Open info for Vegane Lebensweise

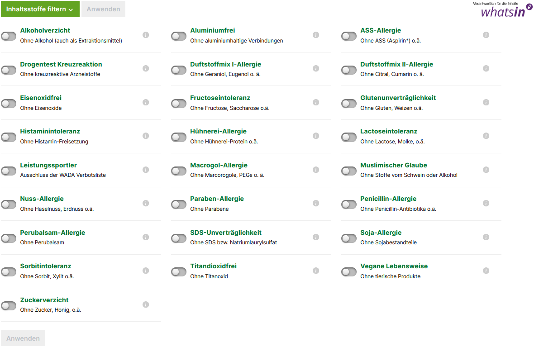[486, 271]
